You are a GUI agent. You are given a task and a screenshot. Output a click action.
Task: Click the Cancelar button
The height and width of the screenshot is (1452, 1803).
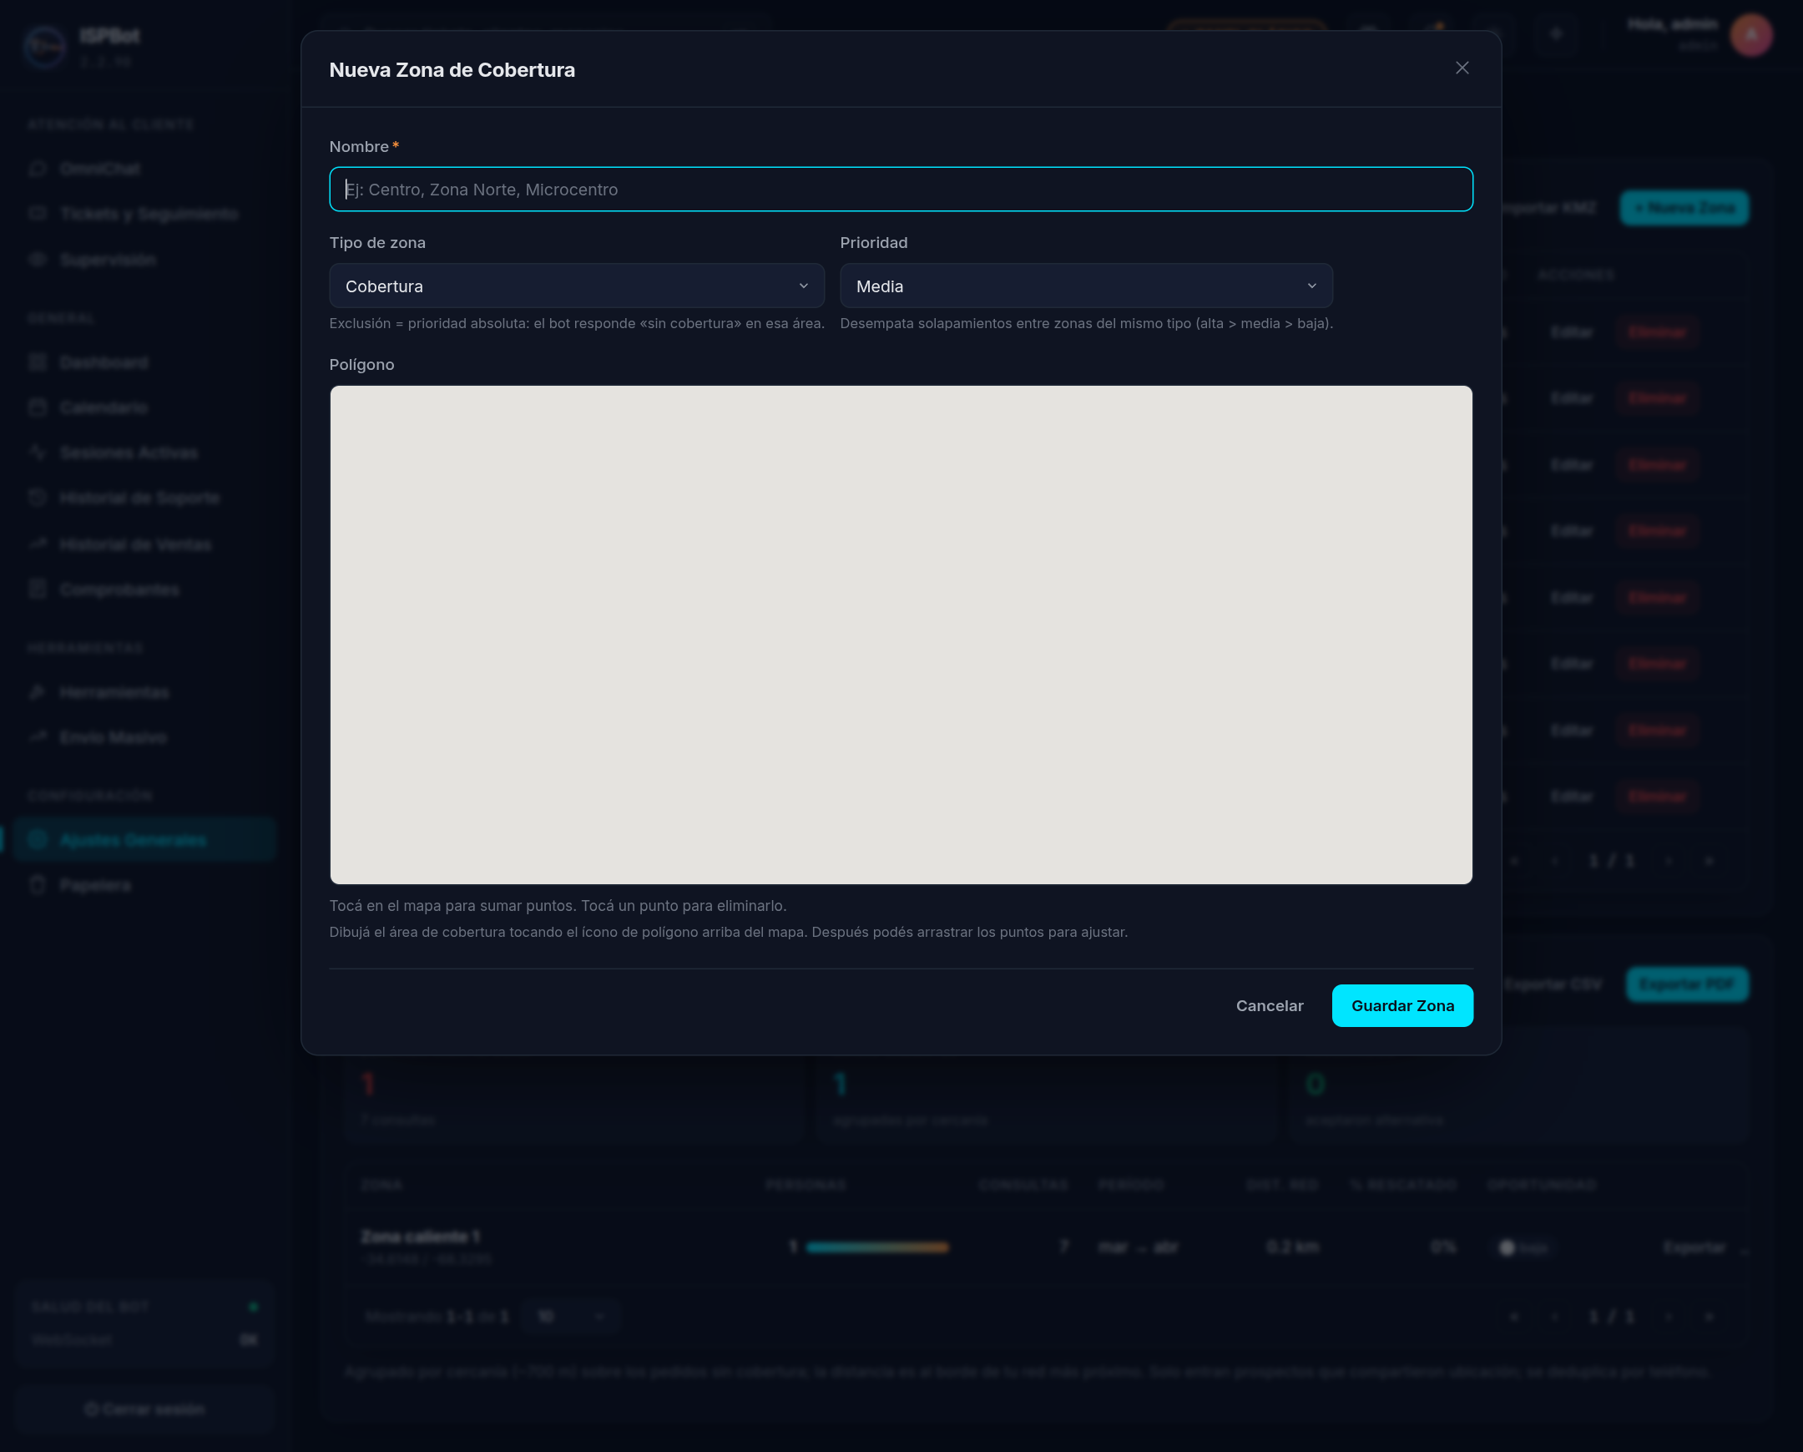(1269, 1006)
